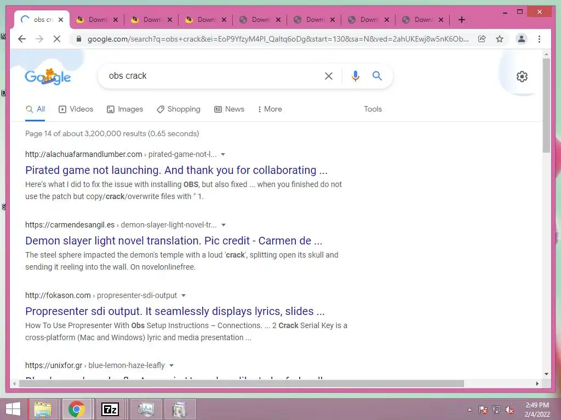561x420 pixels.
Task: Open the carmendesangil.es result dropdown arrow
Action: tap(224, 225)
